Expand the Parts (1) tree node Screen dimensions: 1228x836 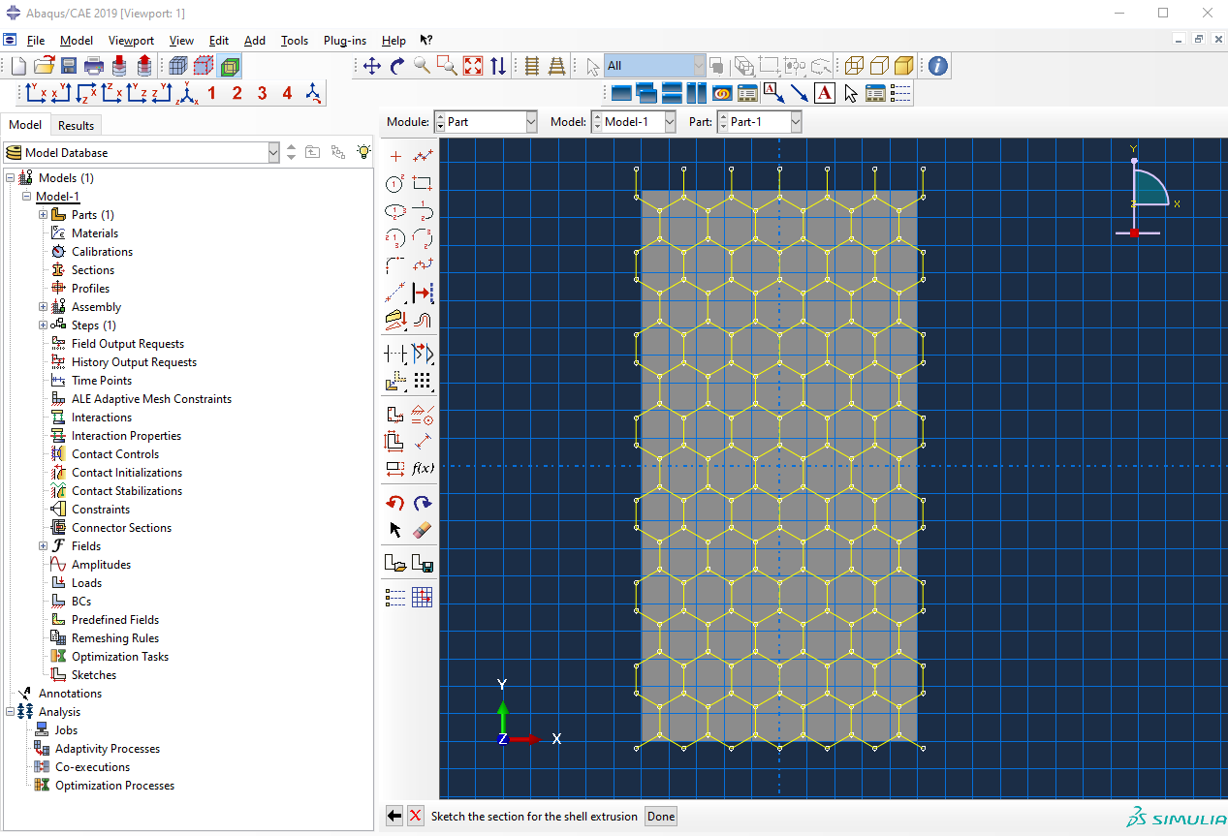(43, 215)
